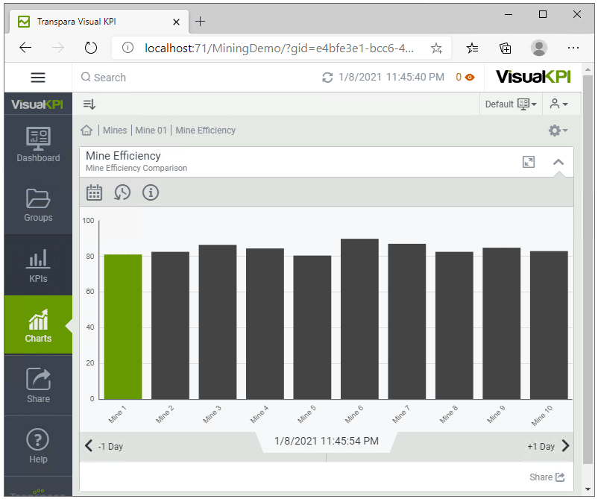Toggle the watch list eye icon
The height and width of the screenshot is (499, 598).
469,78
